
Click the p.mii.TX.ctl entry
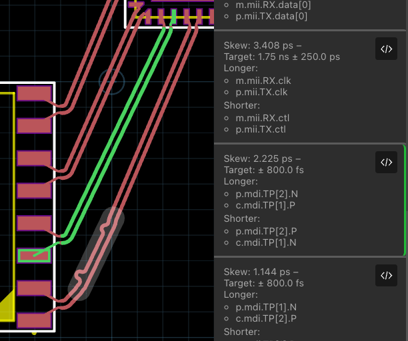[x=261, y=129]
